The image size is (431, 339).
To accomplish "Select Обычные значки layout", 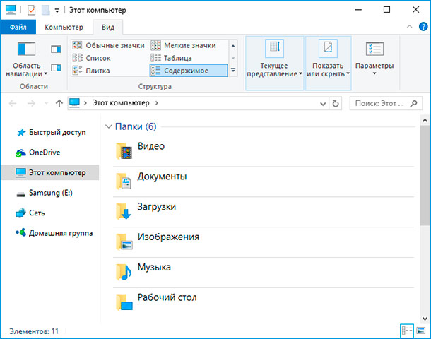I will [x=110, y=45].
